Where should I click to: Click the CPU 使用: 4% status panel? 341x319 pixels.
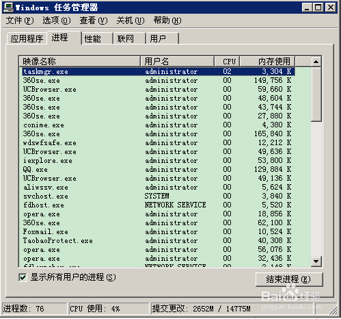109,309
